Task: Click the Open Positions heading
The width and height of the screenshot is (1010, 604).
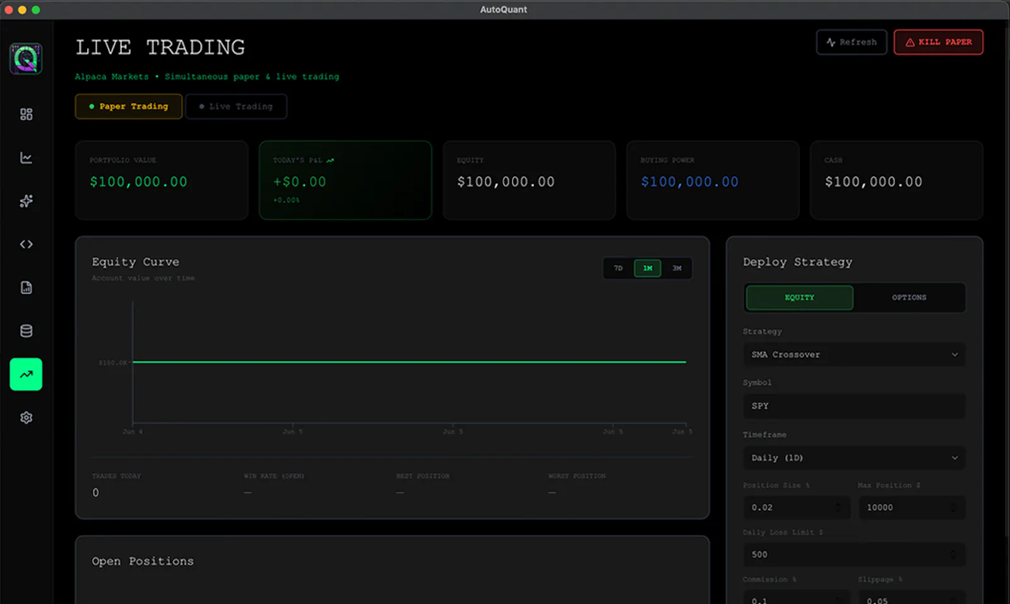Action: pos(143,561)
